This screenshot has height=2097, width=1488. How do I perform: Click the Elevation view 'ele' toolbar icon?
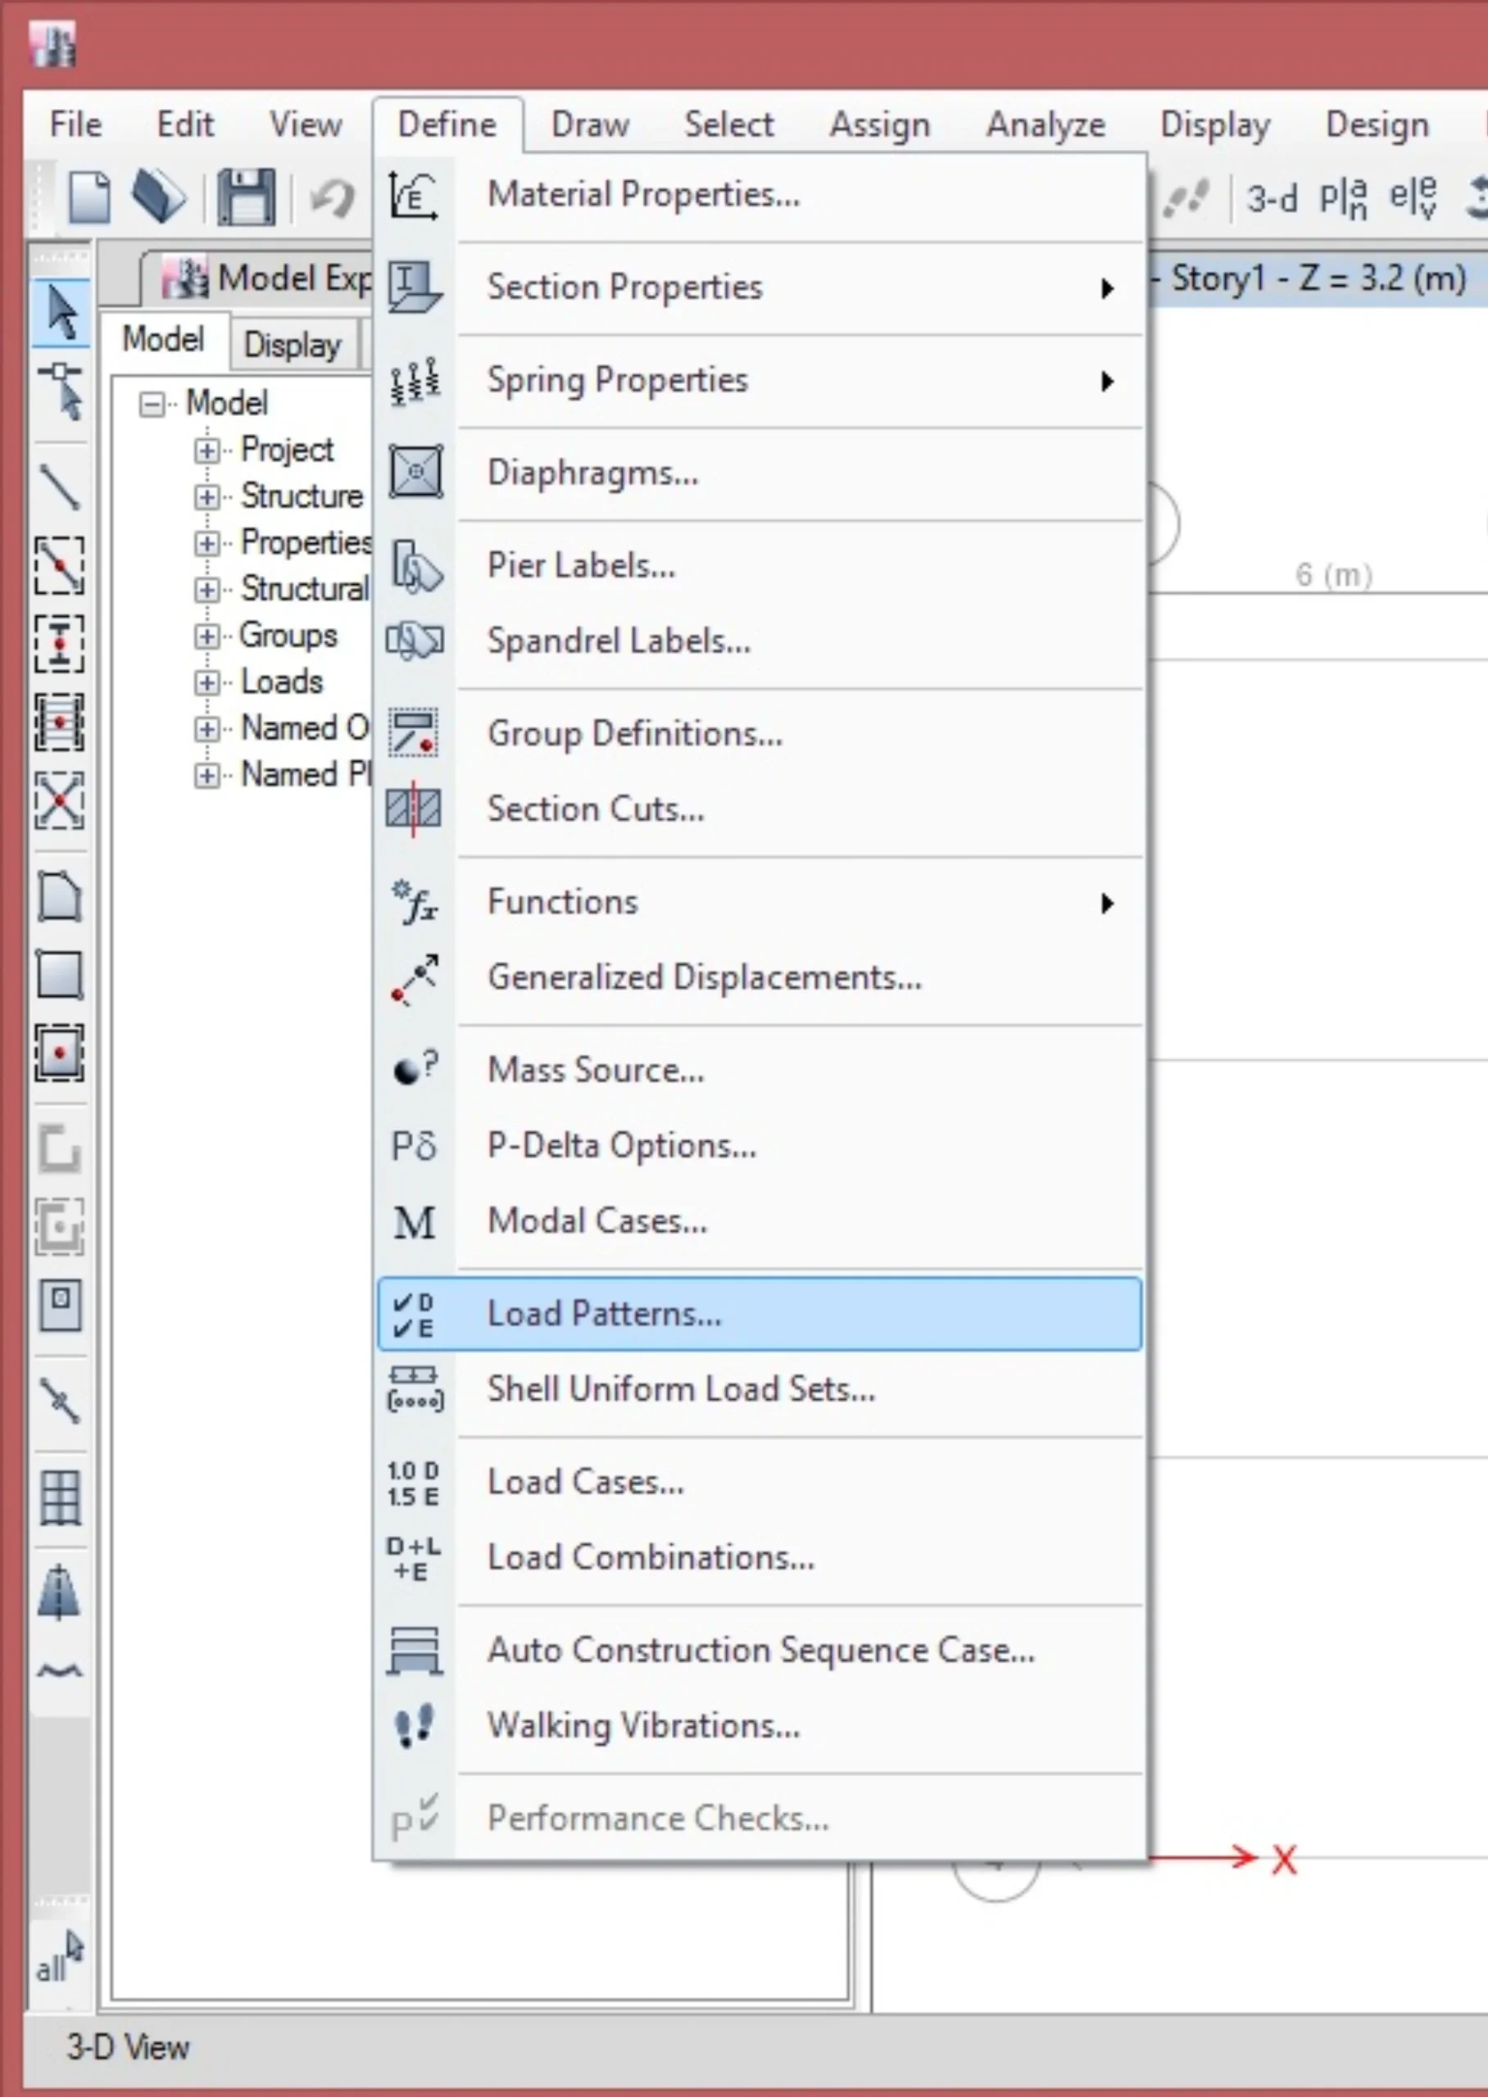coord(1413,197)
